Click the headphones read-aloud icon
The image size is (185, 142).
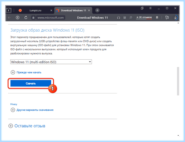tap(118, 18)
